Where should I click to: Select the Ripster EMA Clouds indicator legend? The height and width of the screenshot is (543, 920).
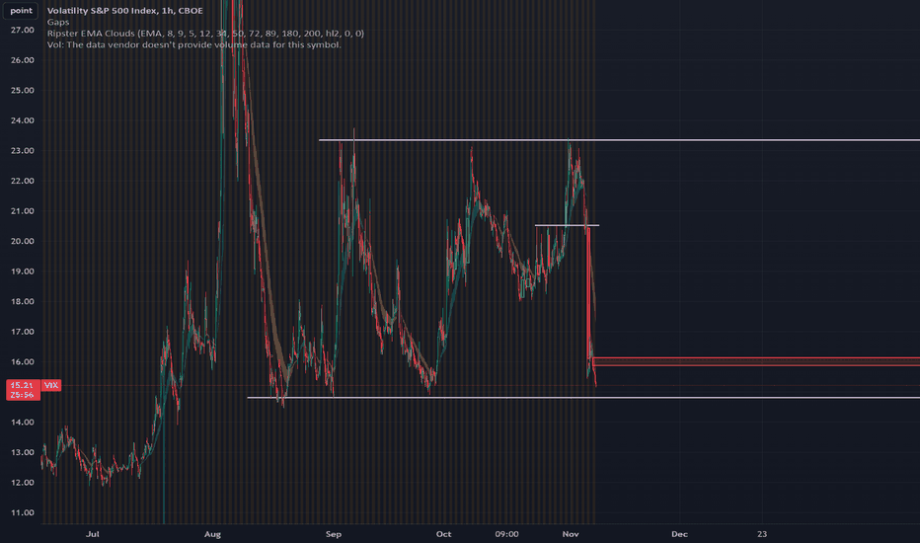tap(205, 34)
